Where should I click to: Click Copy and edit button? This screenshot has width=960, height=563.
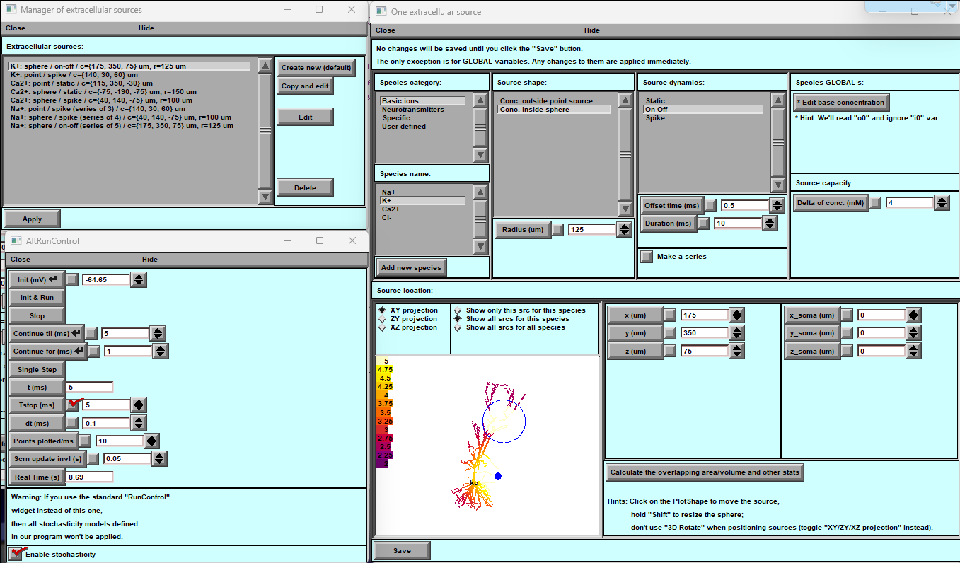(304, 86)
